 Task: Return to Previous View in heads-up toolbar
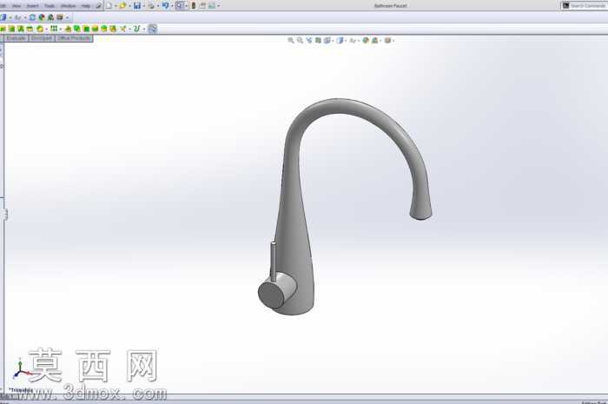tap(309, 40)
